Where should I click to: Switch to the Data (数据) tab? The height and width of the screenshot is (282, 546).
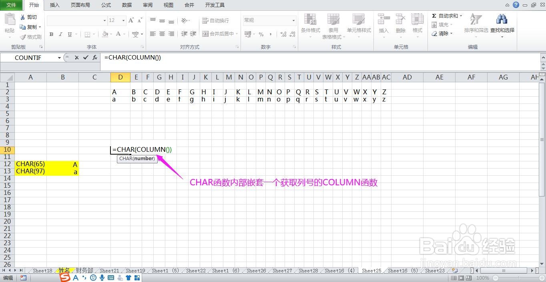[127, 5]
